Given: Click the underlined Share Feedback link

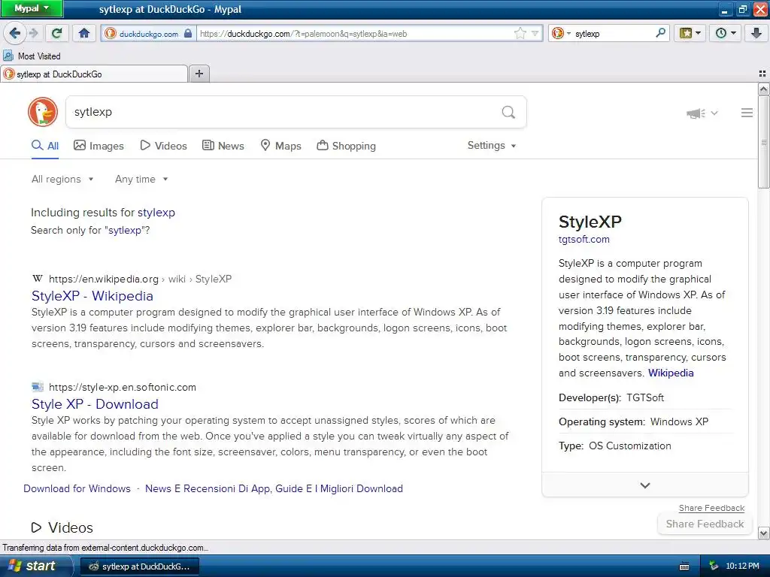Looking at the screenshot, I should point(711,508).
